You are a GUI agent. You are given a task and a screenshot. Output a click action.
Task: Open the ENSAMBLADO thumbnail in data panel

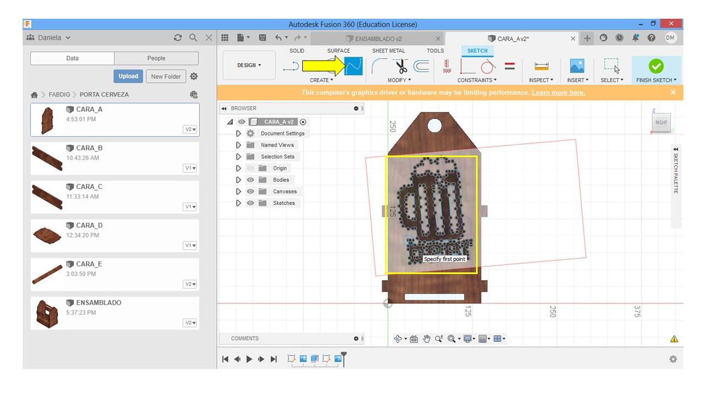point(47,313)
